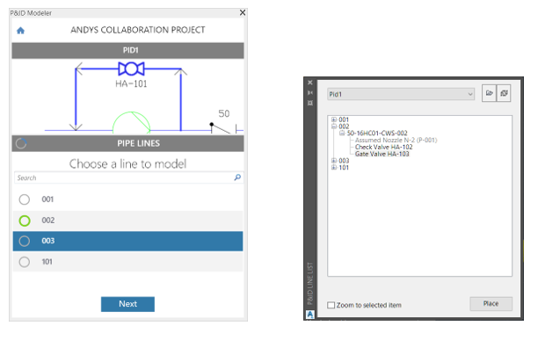Select the 101 pipe line radio button

pyautogui.click(x=25, y=262)
